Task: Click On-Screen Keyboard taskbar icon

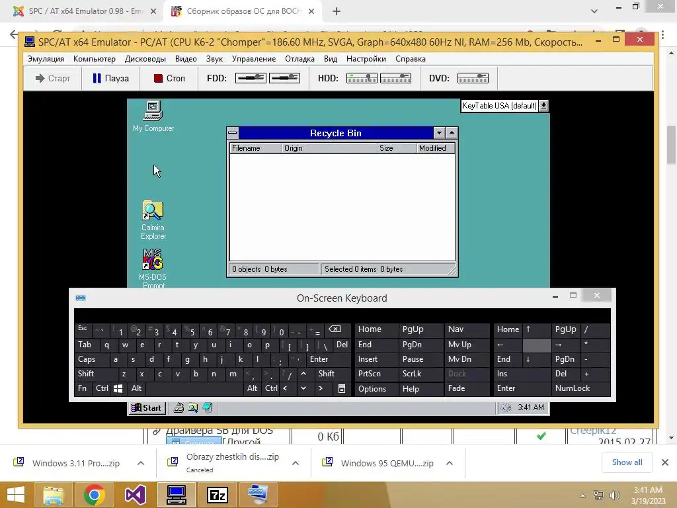Action: 259,495
